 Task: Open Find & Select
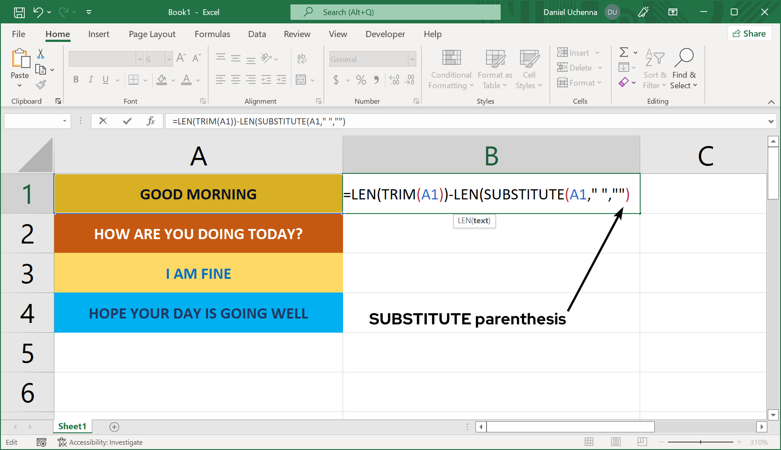point(683,69)
